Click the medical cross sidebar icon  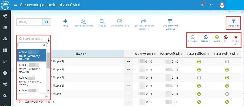(5, 73)
